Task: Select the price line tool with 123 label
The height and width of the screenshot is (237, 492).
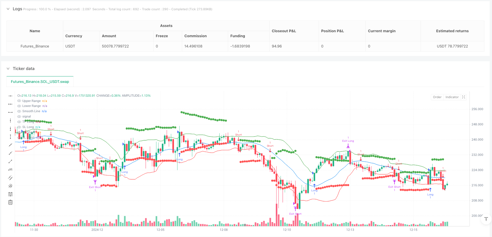Action: click(x=10, y=169)
